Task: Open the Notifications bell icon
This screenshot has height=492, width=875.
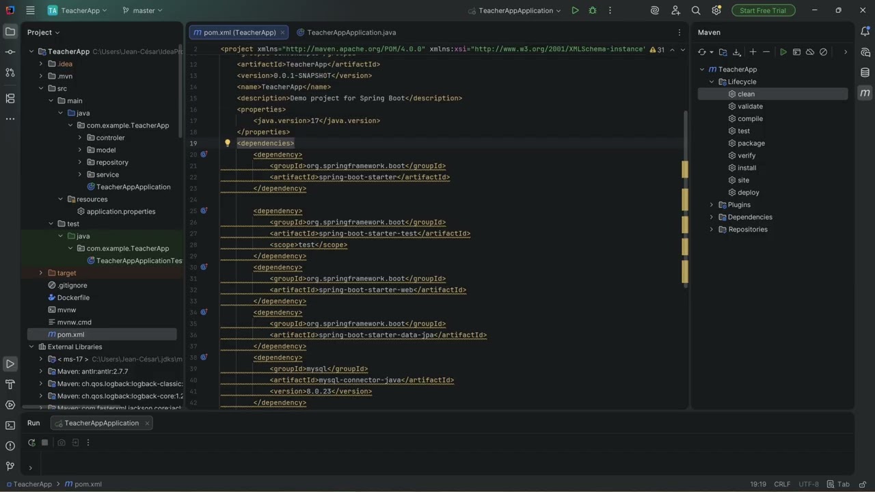Action: point(865,31)
